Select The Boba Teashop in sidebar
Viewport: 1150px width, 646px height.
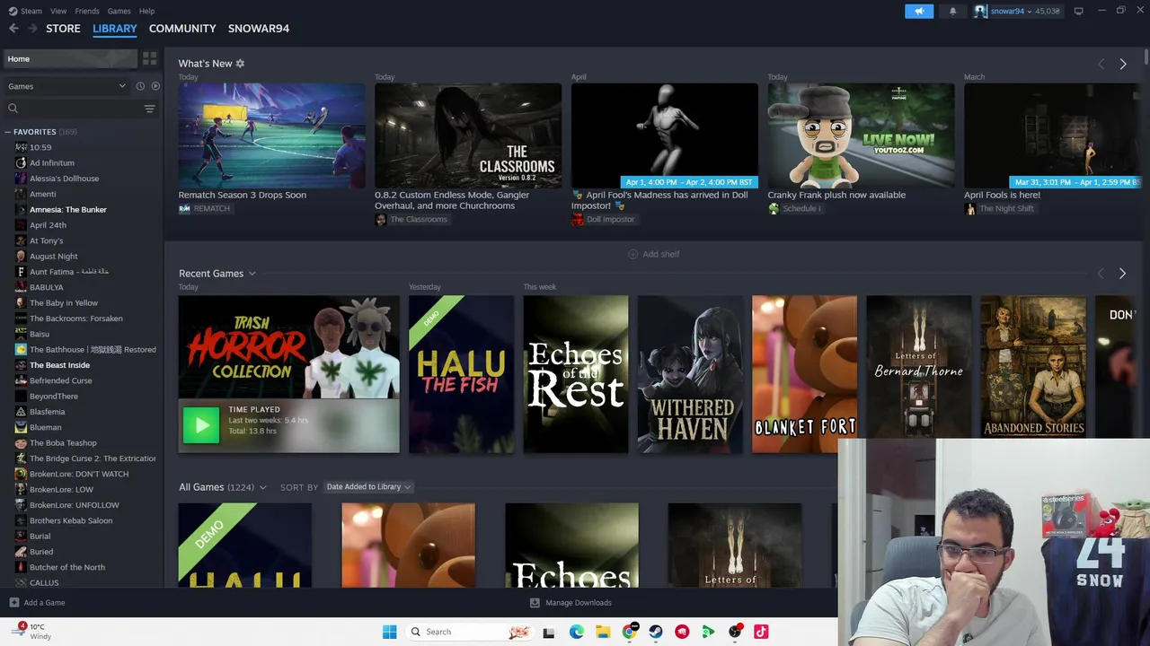(x=63, y=442)
